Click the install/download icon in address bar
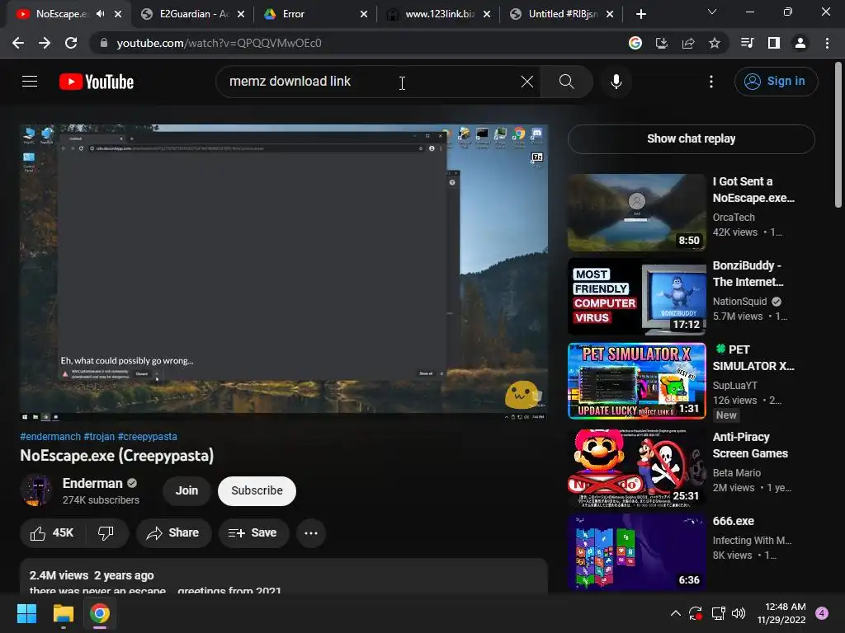845x633 pixels. coord(661,43)
